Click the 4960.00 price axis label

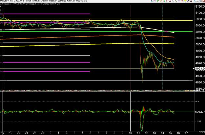coord(200,57)
